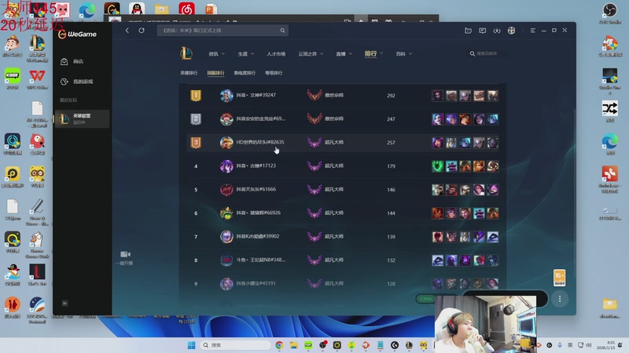Click the 一键开播 camera icon
This screenshot has width=629, height=353.
coord(125,254)
